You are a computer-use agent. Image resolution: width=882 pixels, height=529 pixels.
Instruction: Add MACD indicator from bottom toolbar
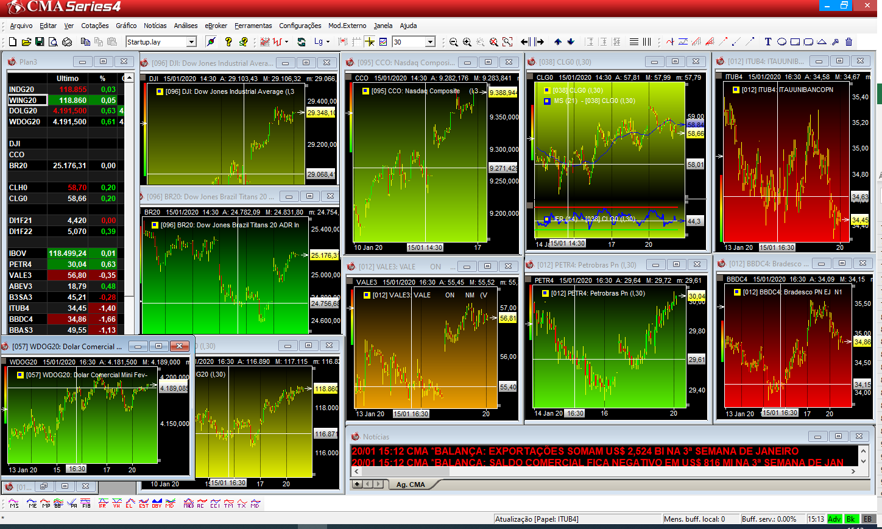coord(189,504)
